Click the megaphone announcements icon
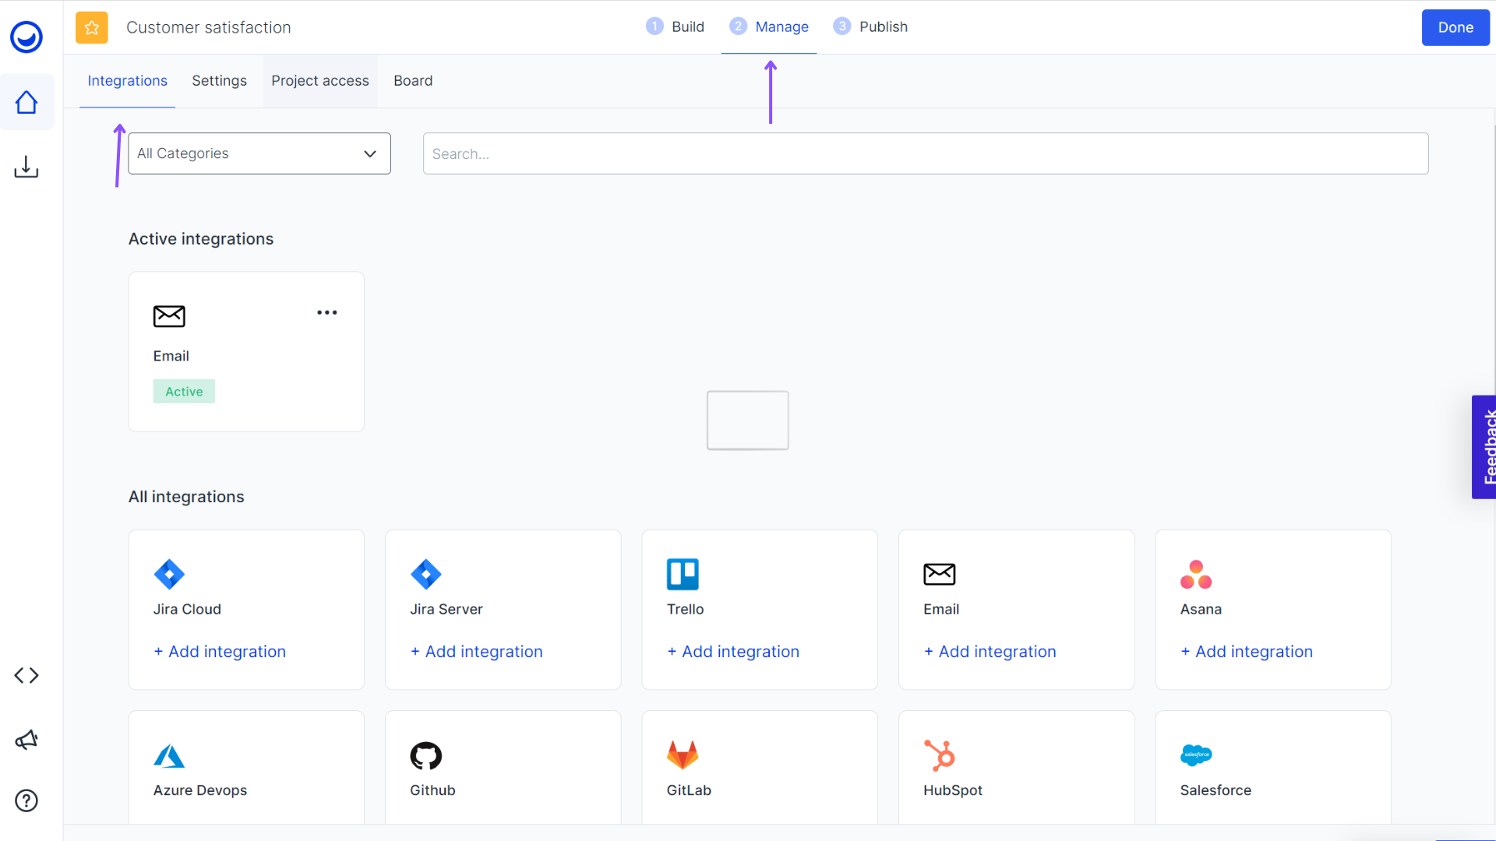The image size is (1496, 841). tap(26, 739)
